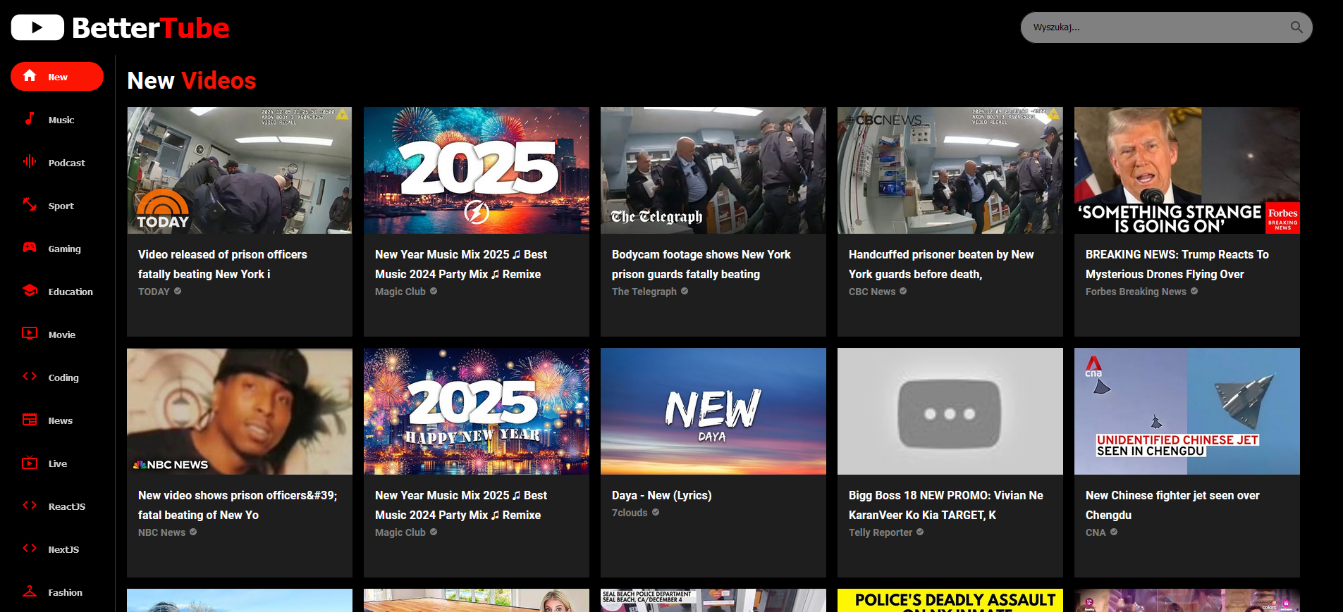The width and height of the screenshot is (1343, 612).
Task: Select Gaming in the sidebar
Action: pyautogui.click(x=65, y=249)
